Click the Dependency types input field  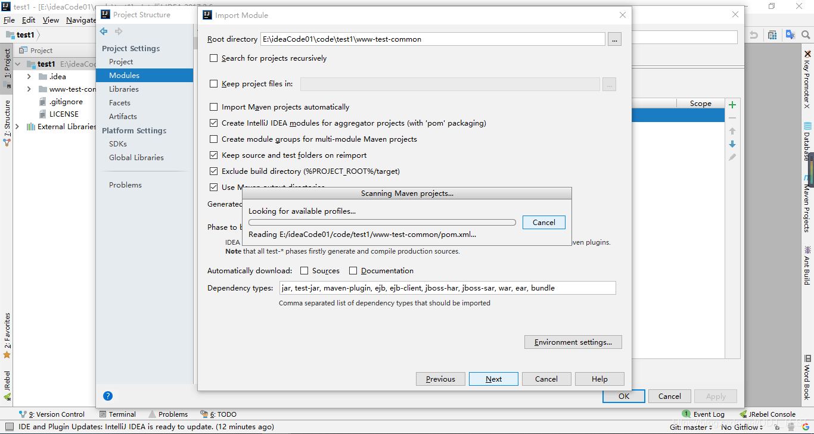[x=447, y=288]
